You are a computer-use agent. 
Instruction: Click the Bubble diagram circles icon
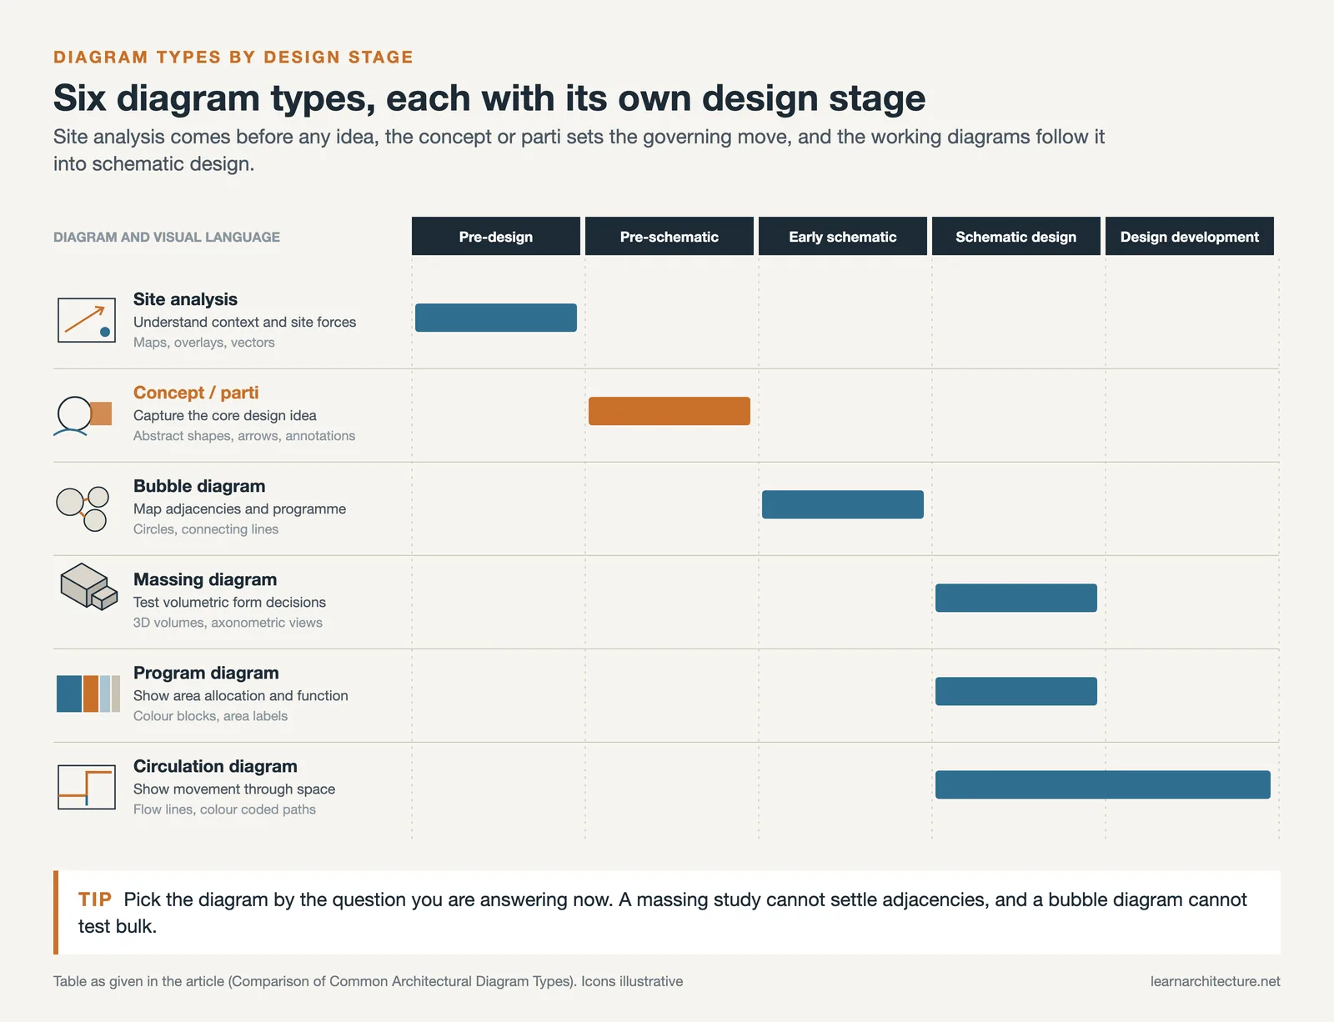tap(83, 508)
